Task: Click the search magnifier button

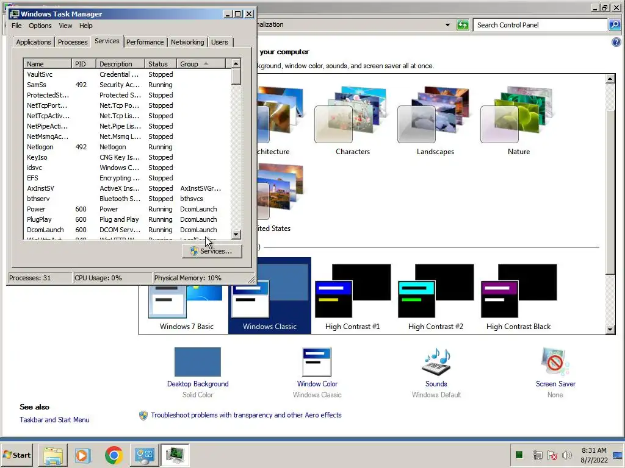Action: coord(615,24)
